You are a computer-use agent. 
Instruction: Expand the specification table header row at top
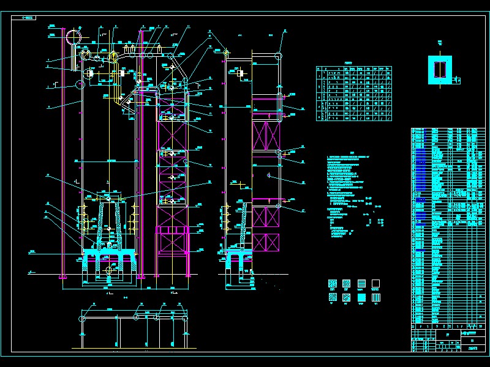pos(352,67)
